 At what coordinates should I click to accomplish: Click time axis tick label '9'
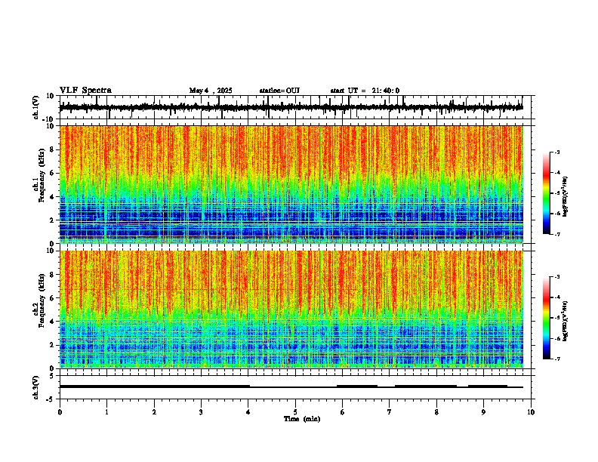pos(483,412)
